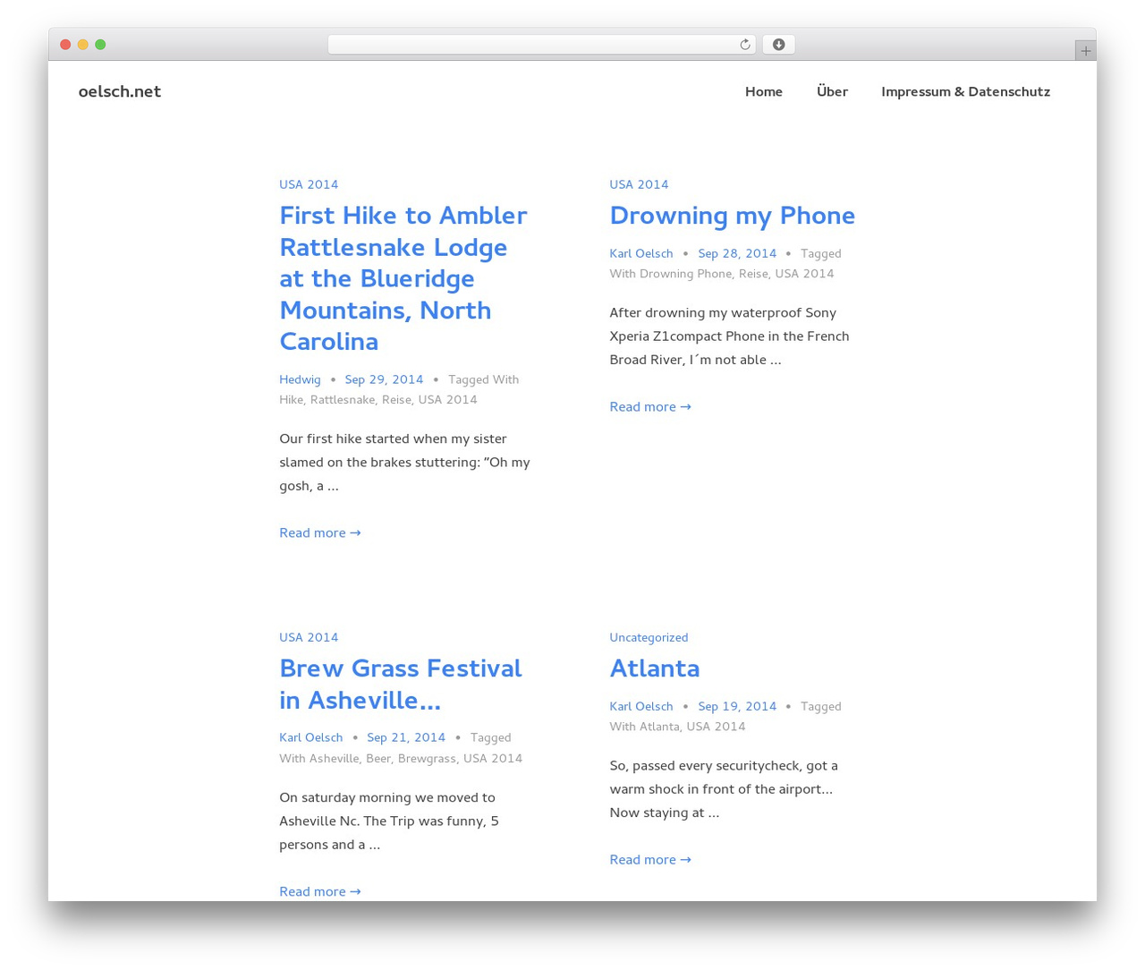
Task: Open the Sep 21, 2014 date link
Action: (x=406, y=737)
